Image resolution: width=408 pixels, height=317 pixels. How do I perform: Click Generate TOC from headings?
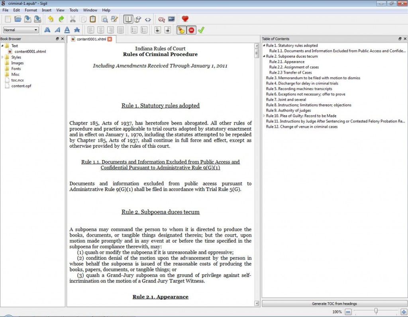(334, 303)
